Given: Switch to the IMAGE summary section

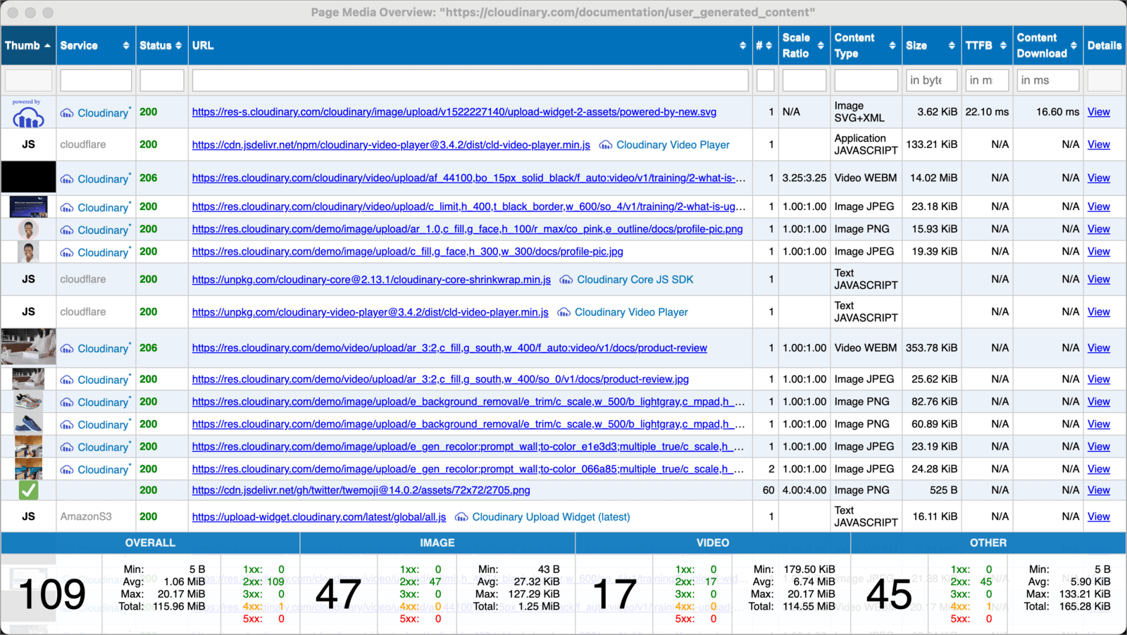Looking at the screenshot, I should coord(437,543).
